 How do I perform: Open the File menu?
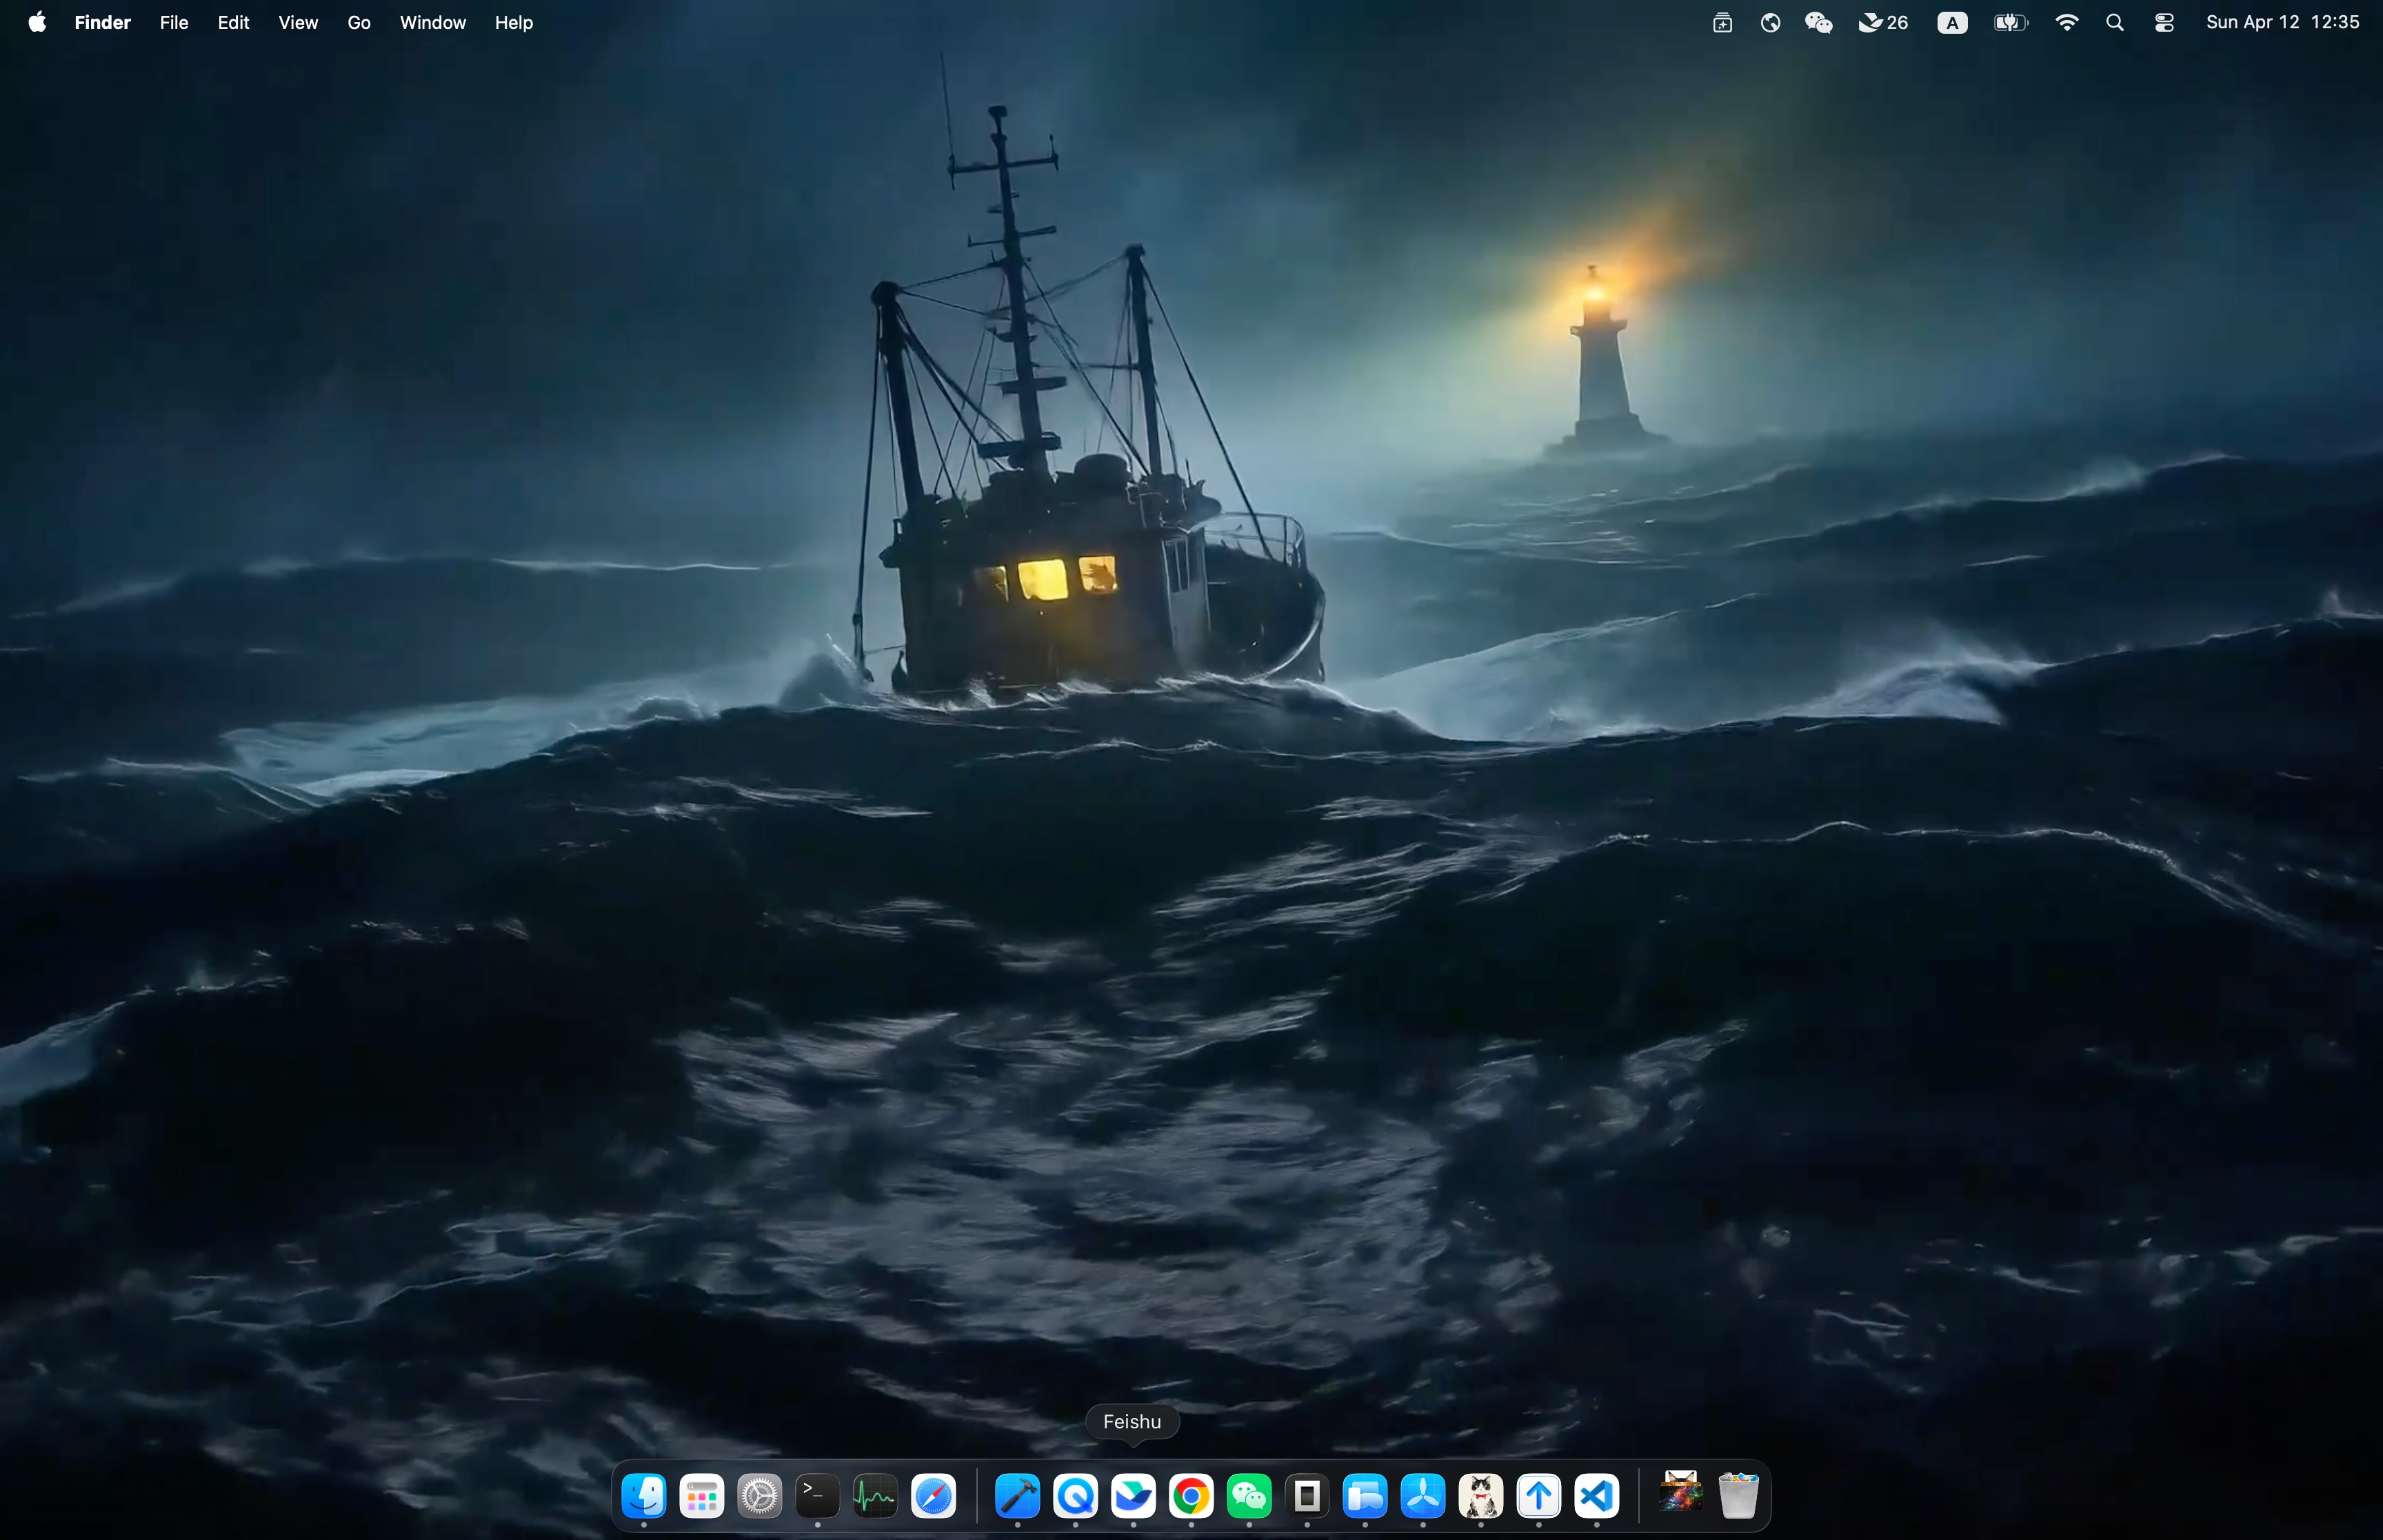tap(173, 22)
